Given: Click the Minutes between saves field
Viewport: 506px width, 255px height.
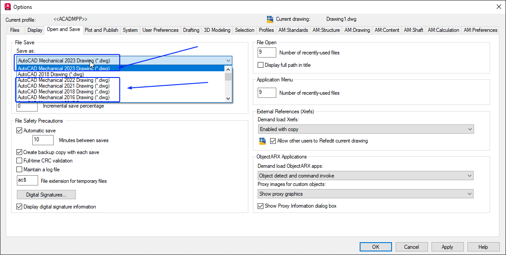Looking at the screenshot, I should point(43,140).
